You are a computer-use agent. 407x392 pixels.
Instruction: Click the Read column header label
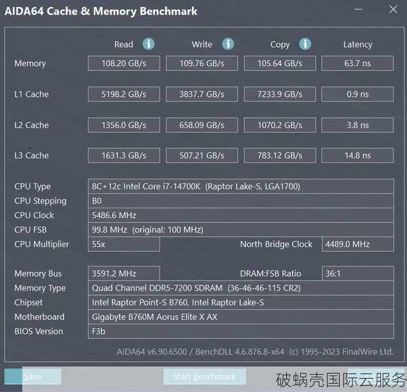123,45
